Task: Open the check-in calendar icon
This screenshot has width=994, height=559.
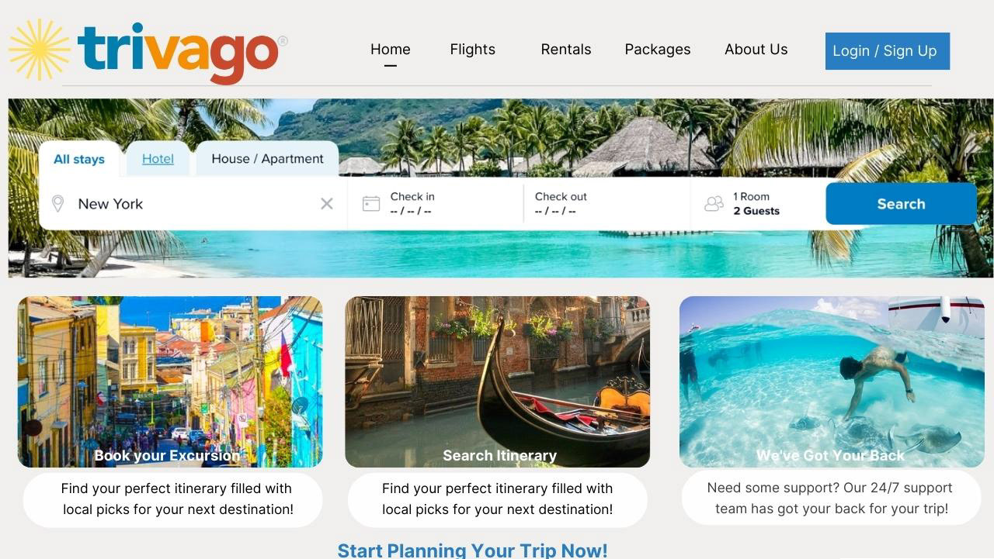Action: (371, 204)
